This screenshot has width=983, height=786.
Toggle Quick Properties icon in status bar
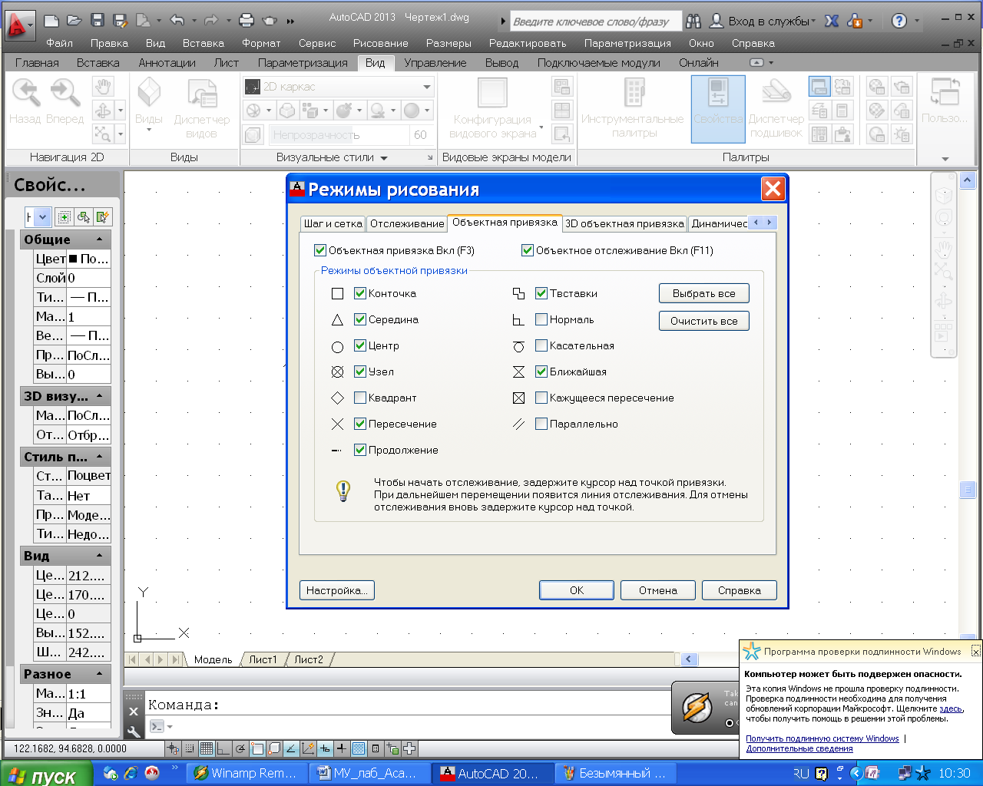pos(376,748)
